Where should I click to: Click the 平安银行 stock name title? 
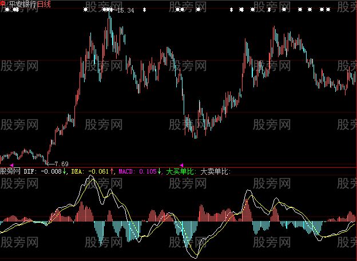click(23, 4)
